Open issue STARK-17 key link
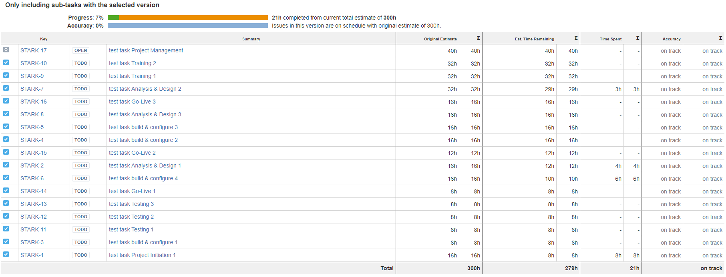 tap(34, 50)
